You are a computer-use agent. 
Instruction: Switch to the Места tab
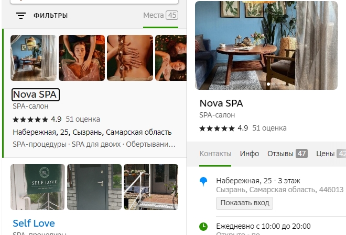coord(160,15)
